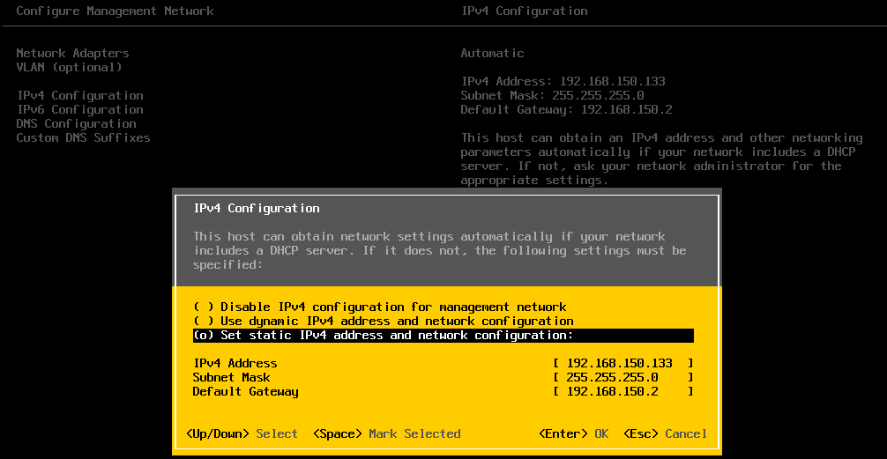Image resolution: width=887 pixels, height=459 pixels.
Task: Select the Custom DNS Suffixes menu entry
Action: [83, 137]
